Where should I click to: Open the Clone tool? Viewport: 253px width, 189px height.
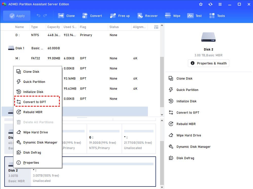[x=66, y=16]
